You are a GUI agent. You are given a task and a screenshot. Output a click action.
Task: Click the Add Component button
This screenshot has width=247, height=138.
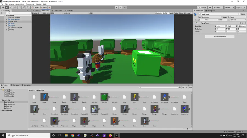point(220,37)
